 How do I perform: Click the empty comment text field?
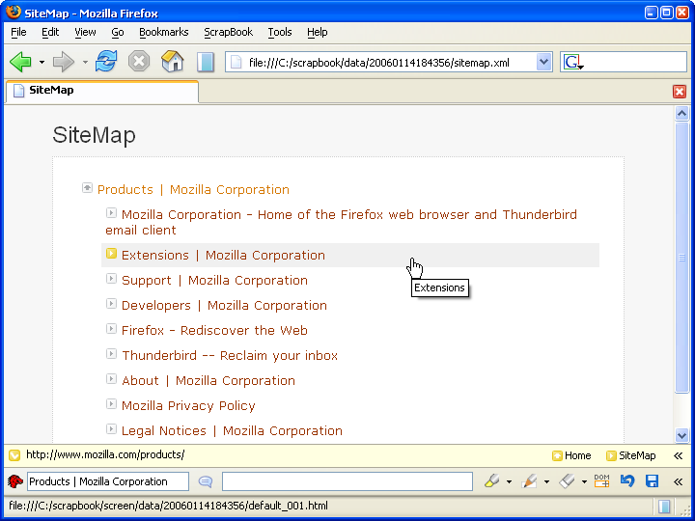pyautogui.click(x=347, y=481)
